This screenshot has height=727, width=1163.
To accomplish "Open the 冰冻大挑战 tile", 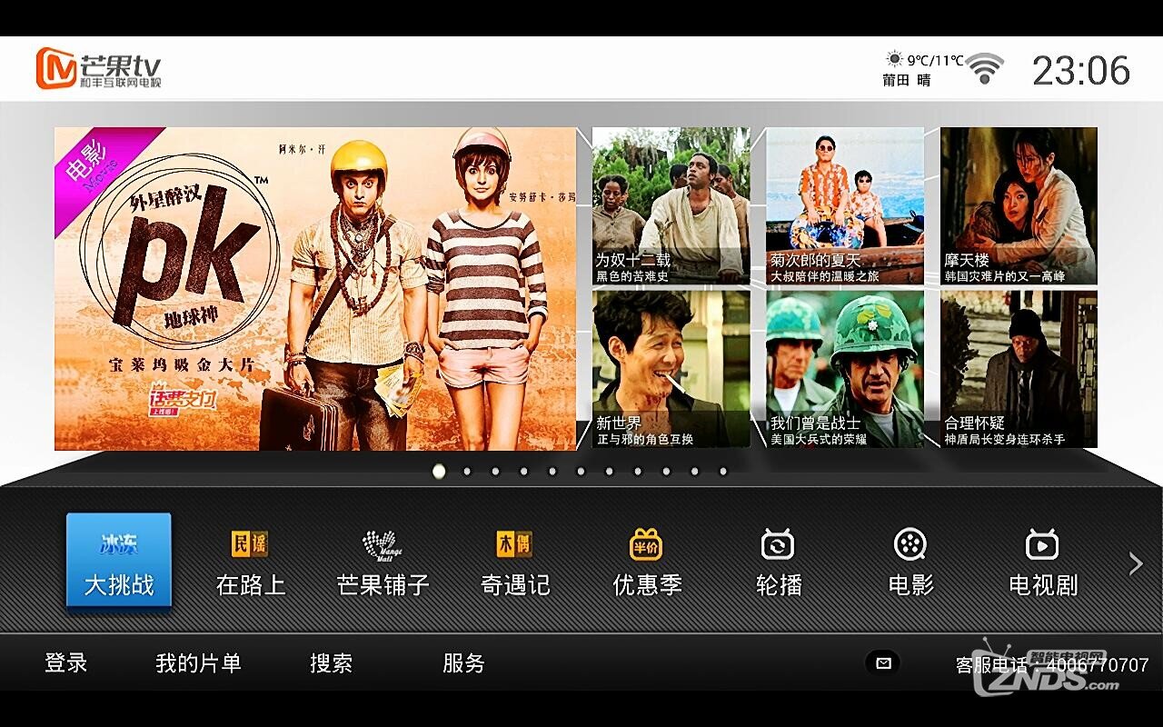I will [119, 560].
